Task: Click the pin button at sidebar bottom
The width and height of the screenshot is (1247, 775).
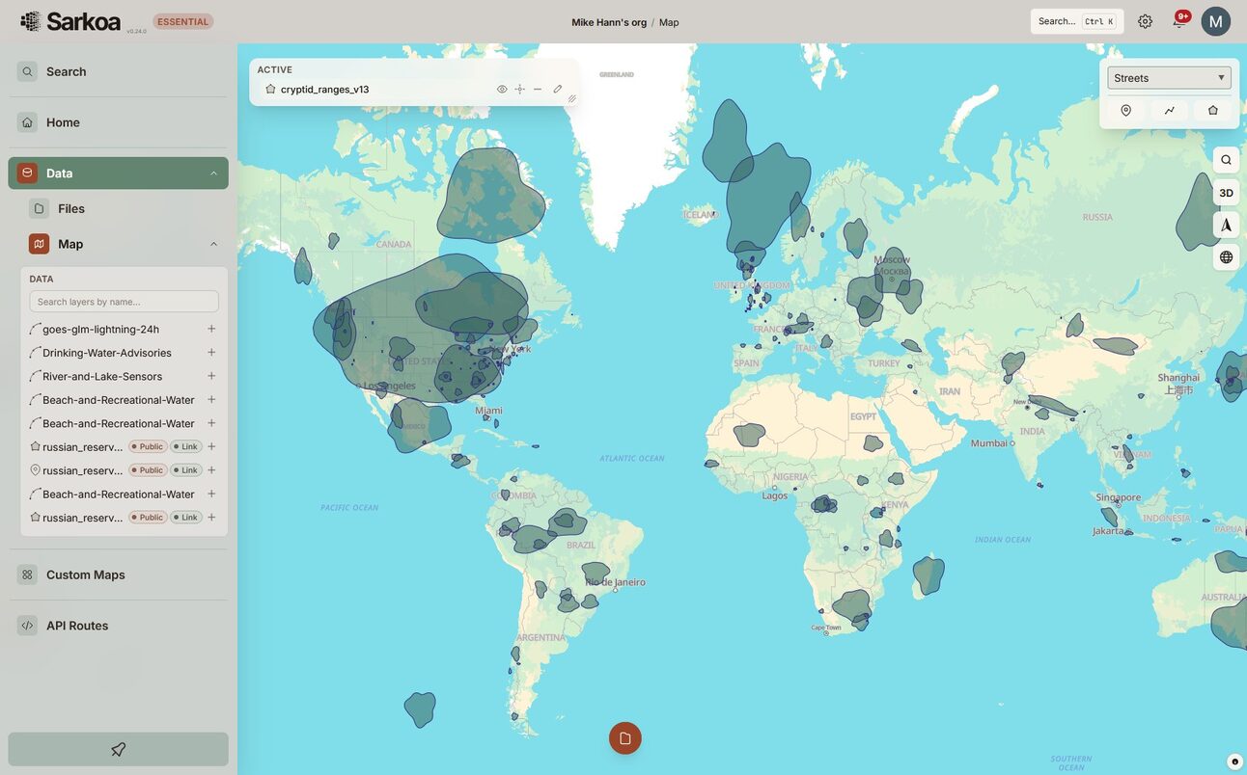Action: [x=119, y=750]
